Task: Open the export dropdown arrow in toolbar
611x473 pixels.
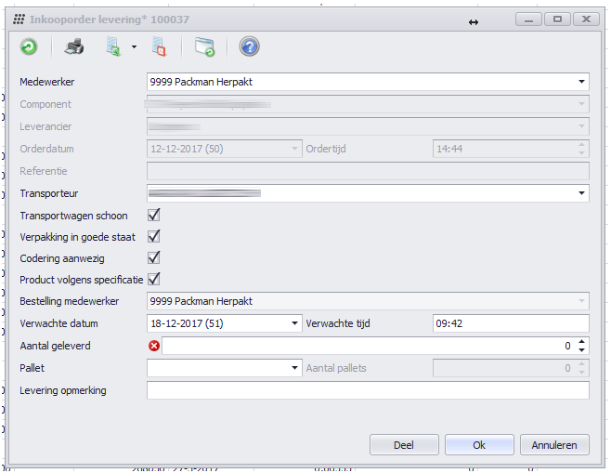Action: pyautogui.click(x=135, y=46)
